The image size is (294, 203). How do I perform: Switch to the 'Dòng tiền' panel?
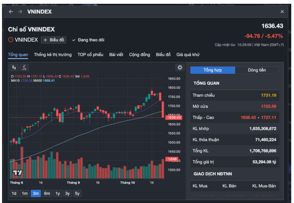(257, 70)
